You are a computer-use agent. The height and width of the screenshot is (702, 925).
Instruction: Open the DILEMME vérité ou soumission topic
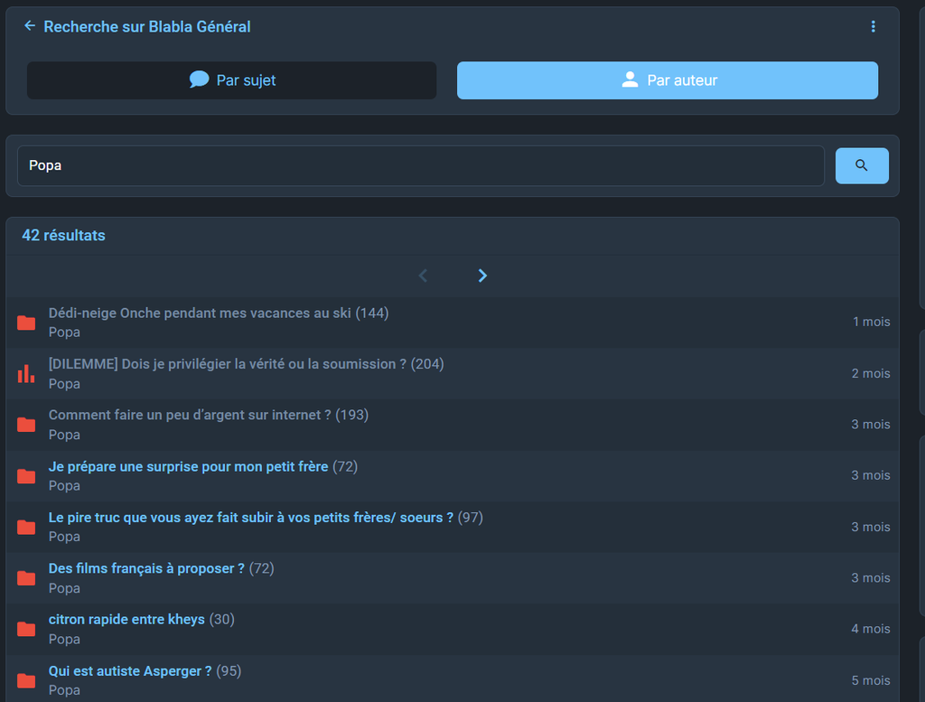pos(227,364)
